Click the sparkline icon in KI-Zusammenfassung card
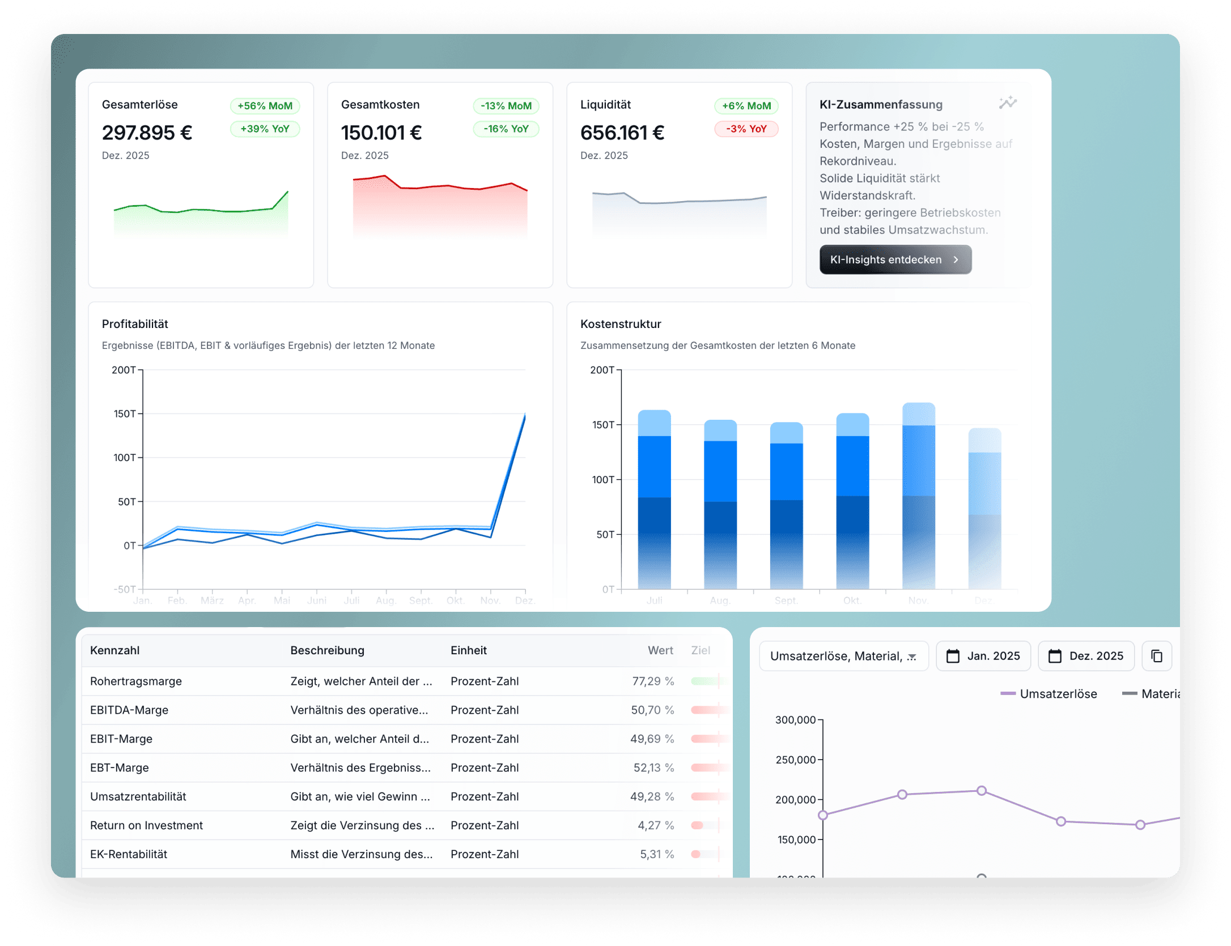This screenshot has height=946, width=1231. pyautogui.click(x=1008, y=103)
